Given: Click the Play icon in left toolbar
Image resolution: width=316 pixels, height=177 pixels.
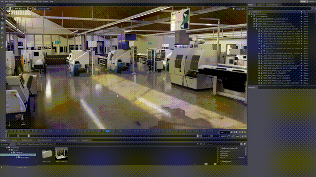Looking at the screenshot, I should coord(2,37).
